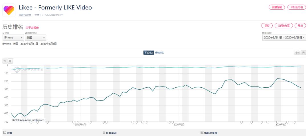The image size is (308, 136).
Task: Select the 下载排名 tab
Action: click(x=149, y=53)
